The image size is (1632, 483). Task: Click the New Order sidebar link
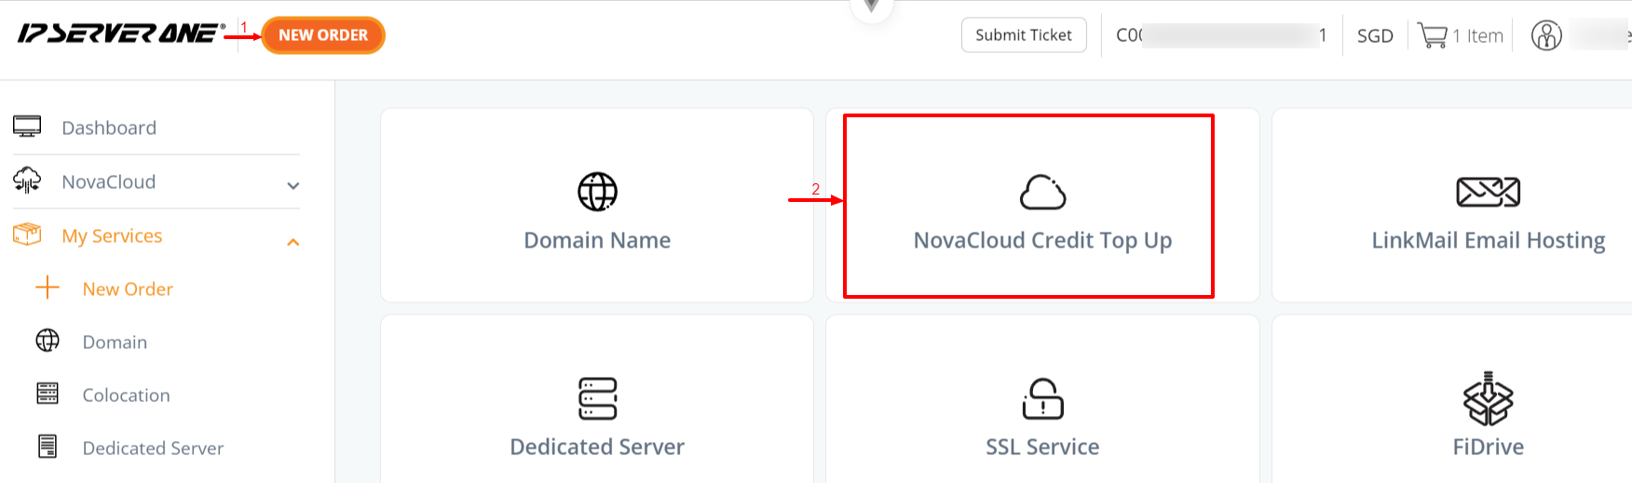tap(128, 288)
